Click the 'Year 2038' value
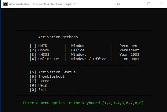 (129, 55)
